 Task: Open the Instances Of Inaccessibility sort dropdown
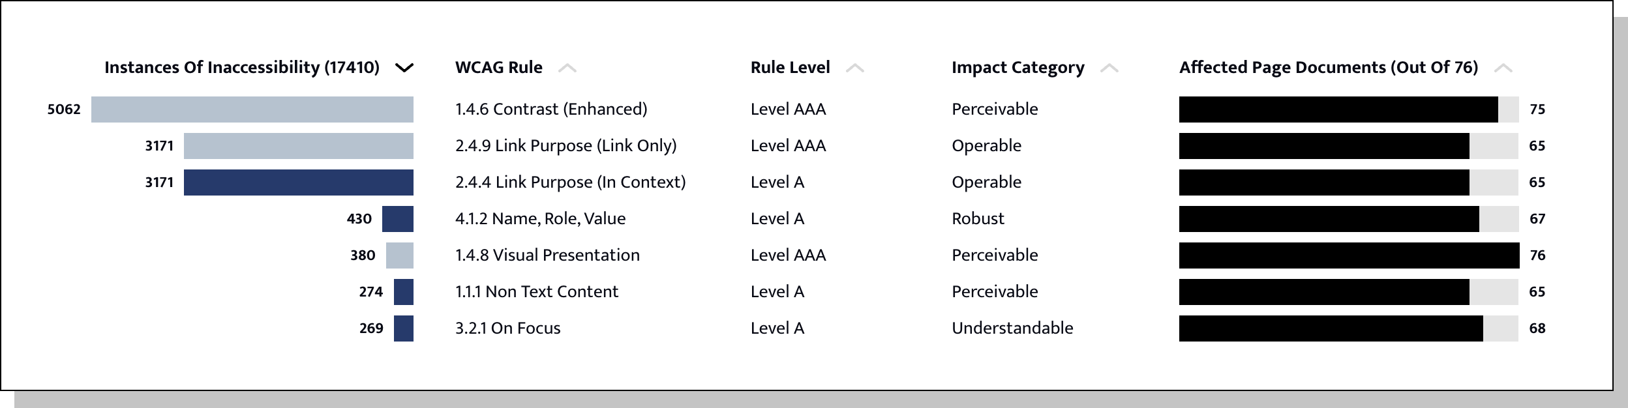point(404,67)
